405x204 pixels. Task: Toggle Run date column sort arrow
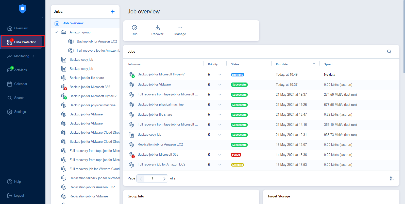[x=314, y=64]
